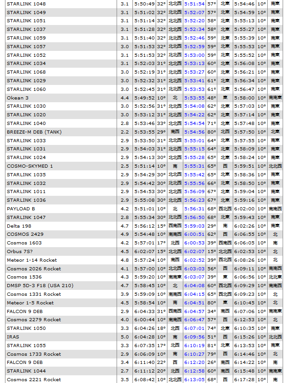Click magnitude 2.2 in the BREEZE-M DEB row
Screen dimensions: 289x383
point(125,132)
